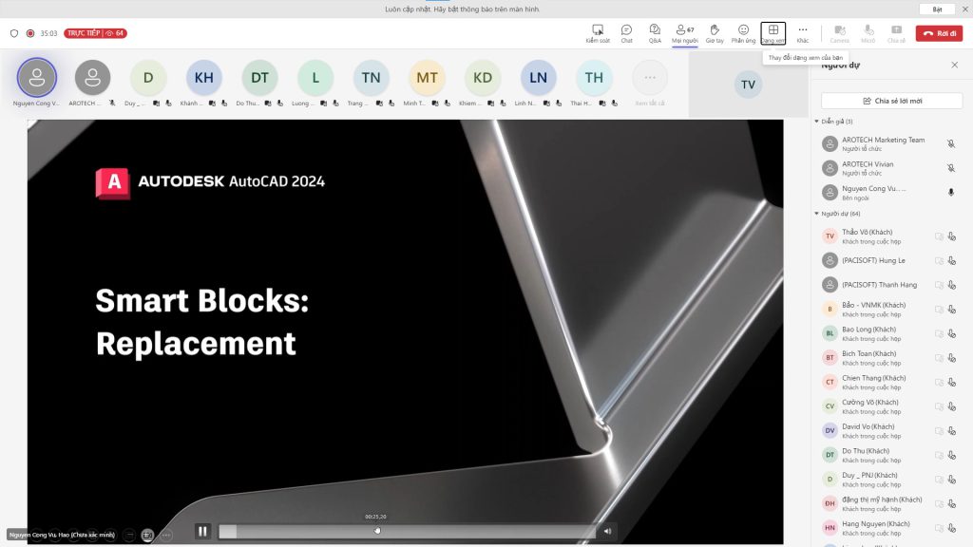Select the TH (Thai H.) avatar
Image resolution: width=973 pixels, height=547 pixels.
pyautogui.click(x=594, y=78)
